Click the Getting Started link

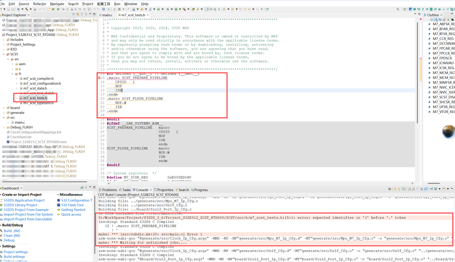click(73, 210)
